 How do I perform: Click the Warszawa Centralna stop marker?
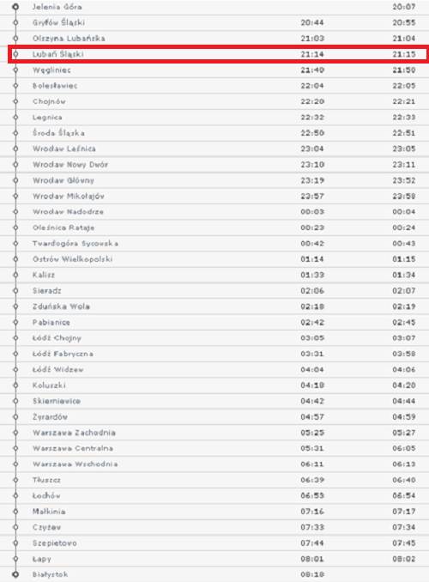pyautogui.click(x=15, y=448)
